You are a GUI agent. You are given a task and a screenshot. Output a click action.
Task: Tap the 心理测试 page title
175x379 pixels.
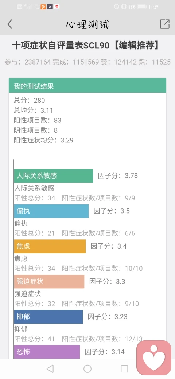point(87,24)
